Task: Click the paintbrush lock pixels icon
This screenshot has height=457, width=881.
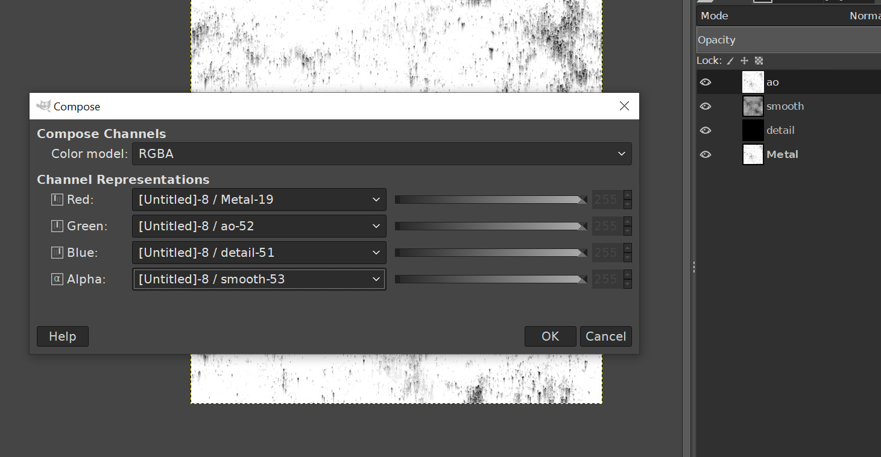Action: [x=731, y=60]
